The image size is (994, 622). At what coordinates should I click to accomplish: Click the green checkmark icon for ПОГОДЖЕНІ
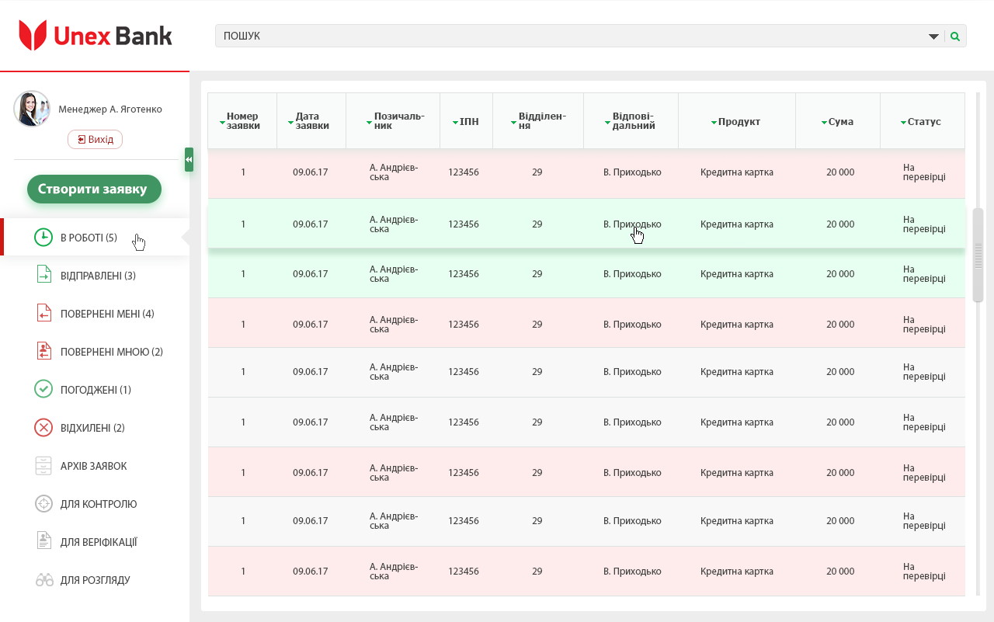(x=43, y=390)
